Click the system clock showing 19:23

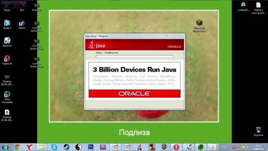259,147
